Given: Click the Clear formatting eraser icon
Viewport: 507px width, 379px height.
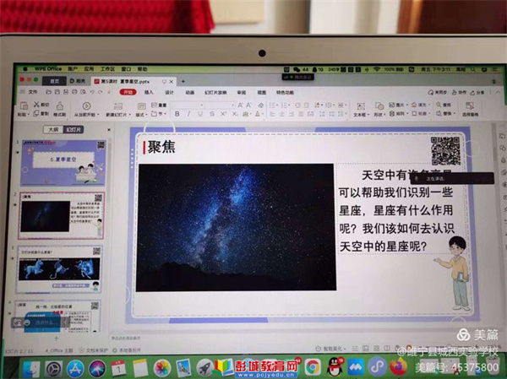Looking at the screenshot, I should click(260, 105).
